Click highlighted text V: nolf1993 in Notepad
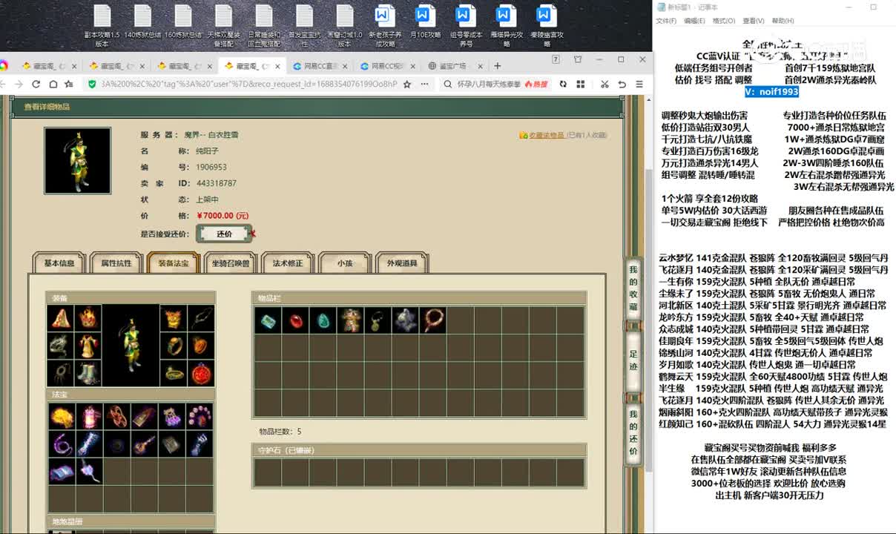Screen dimensions: 896x534 point(771,91)
